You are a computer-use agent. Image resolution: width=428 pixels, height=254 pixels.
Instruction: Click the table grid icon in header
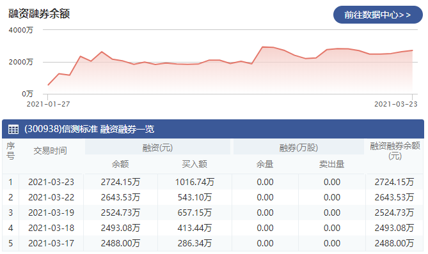pos(13,129)
